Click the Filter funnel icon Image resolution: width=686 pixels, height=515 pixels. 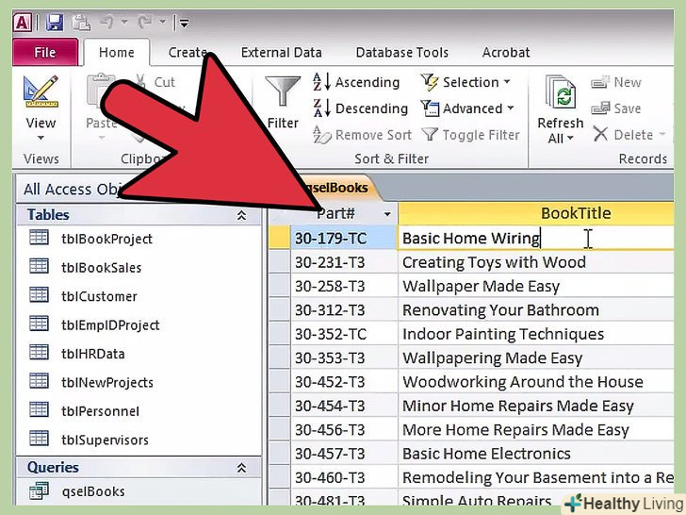coord(283,91)
